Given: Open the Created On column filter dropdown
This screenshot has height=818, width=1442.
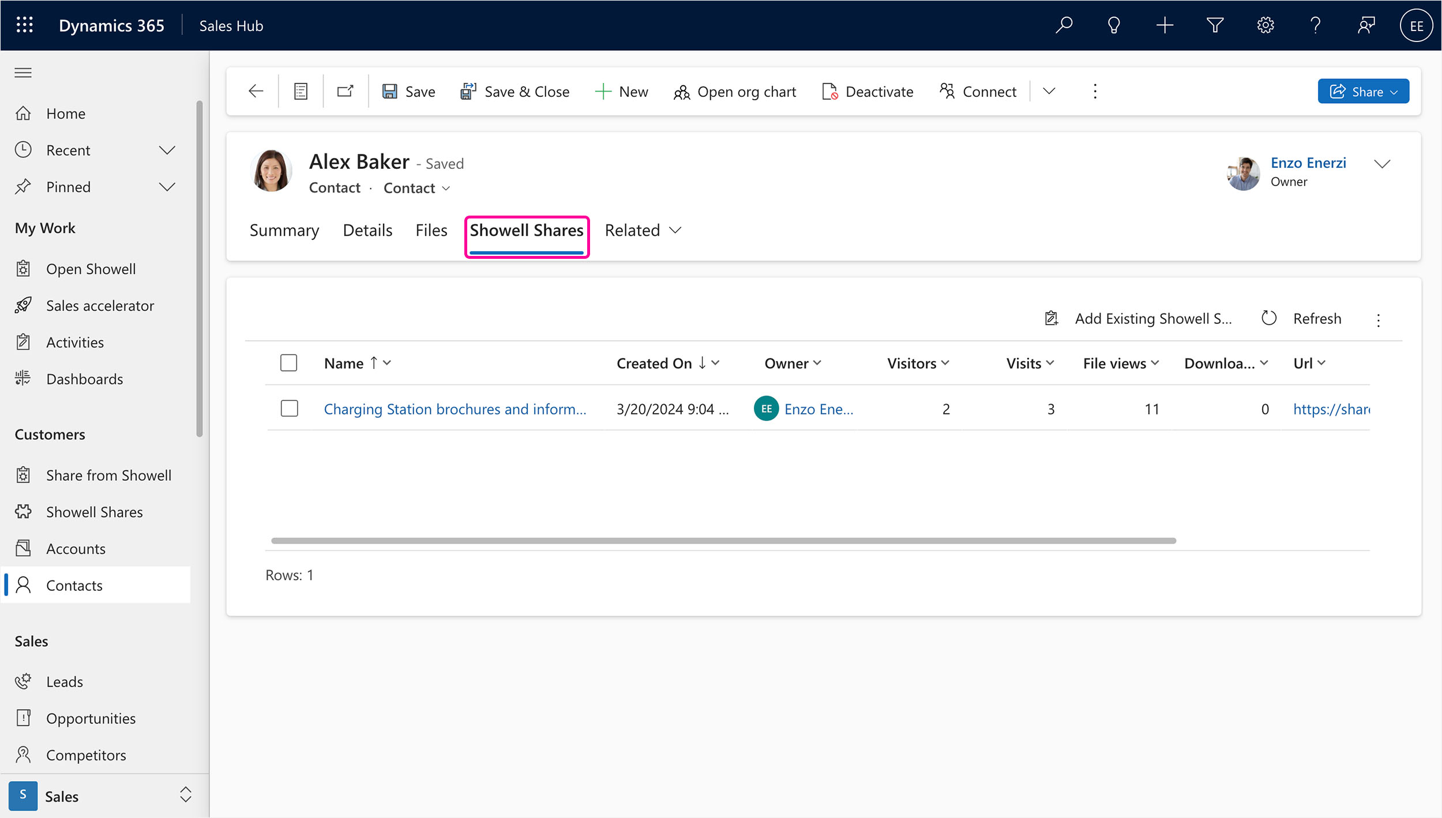Looking at the screenshot, I should click(x=715, y=363).
